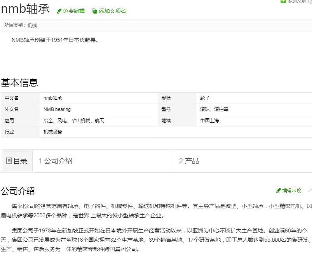Viewport: 312px width, 253px height.
Task: Click the 轮子 value
Action: (x=205, y=98)
